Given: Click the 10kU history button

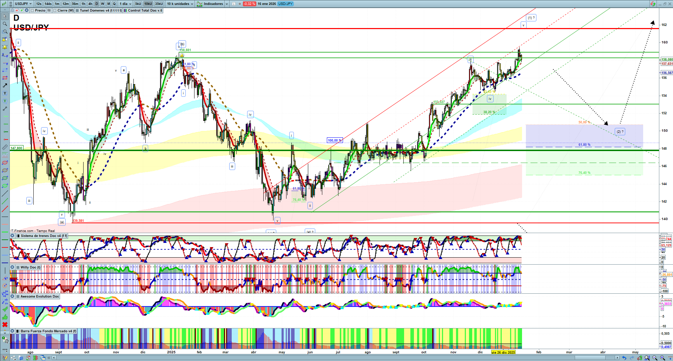Looking at the screenshot, I should click(148, 4).
